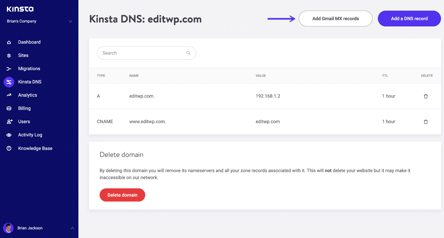Delete the A record using its trash icon

[x=426, y=96]
